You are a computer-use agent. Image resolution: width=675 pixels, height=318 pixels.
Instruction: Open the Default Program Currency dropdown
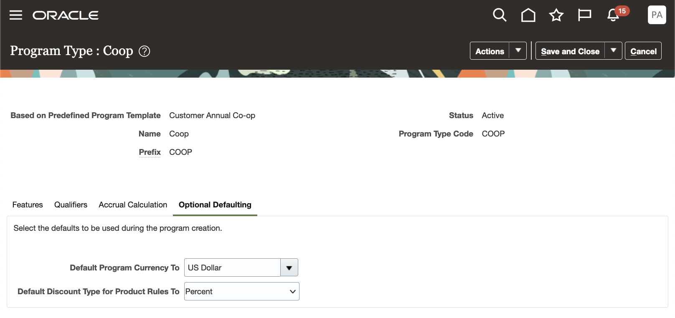click(289, 268)
